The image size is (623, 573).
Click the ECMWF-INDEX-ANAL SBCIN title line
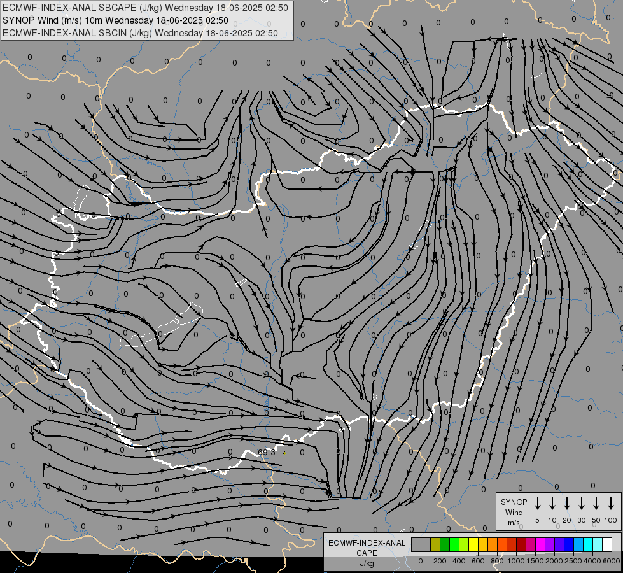tap(140, 33)
